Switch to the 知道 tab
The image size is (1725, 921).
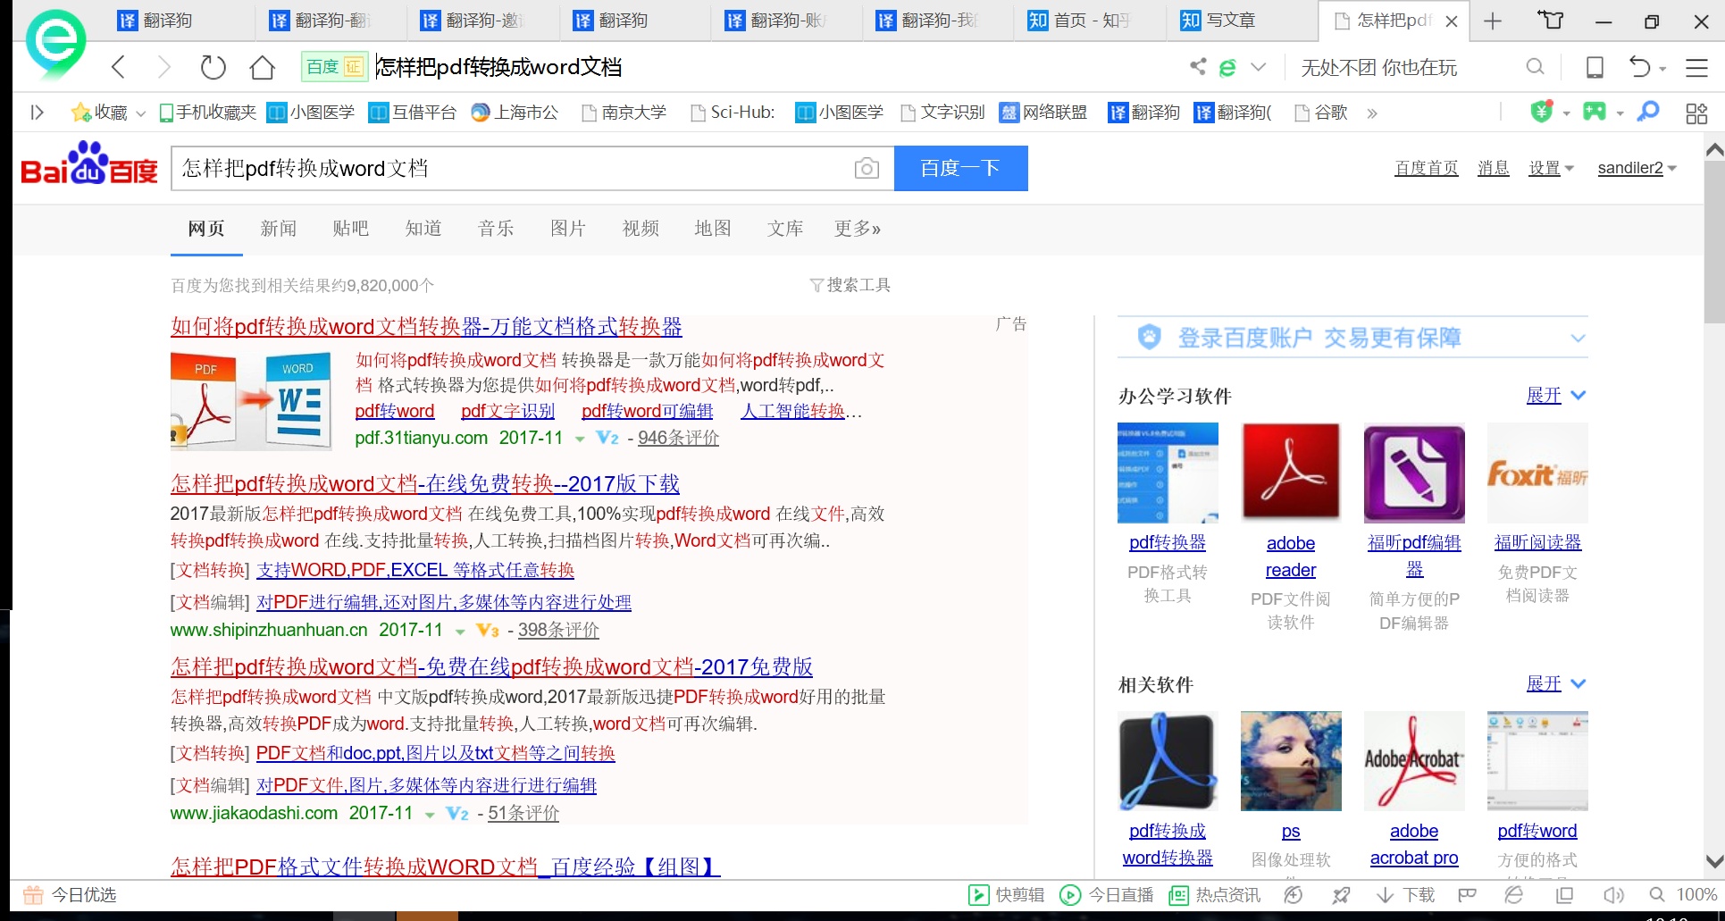423,229
